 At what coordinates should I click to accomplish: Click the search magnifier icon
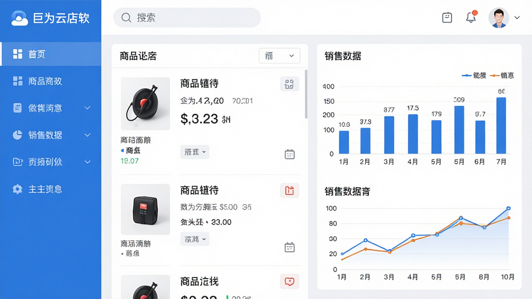click(x=126, y=18)
